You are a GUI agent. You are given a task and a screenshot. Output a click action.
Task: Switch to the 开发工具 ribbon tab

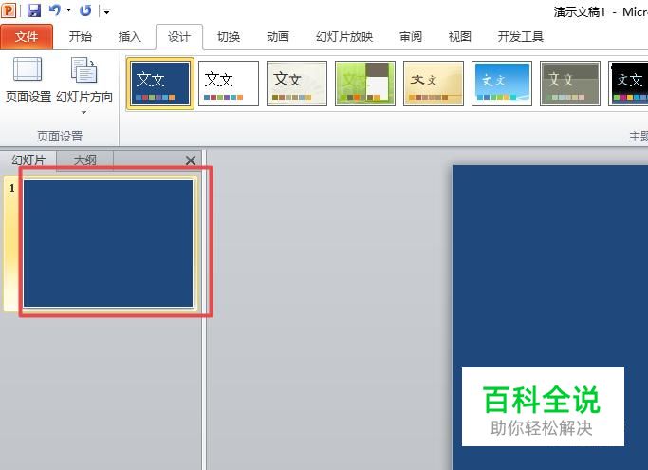click(x=520, y=36)
